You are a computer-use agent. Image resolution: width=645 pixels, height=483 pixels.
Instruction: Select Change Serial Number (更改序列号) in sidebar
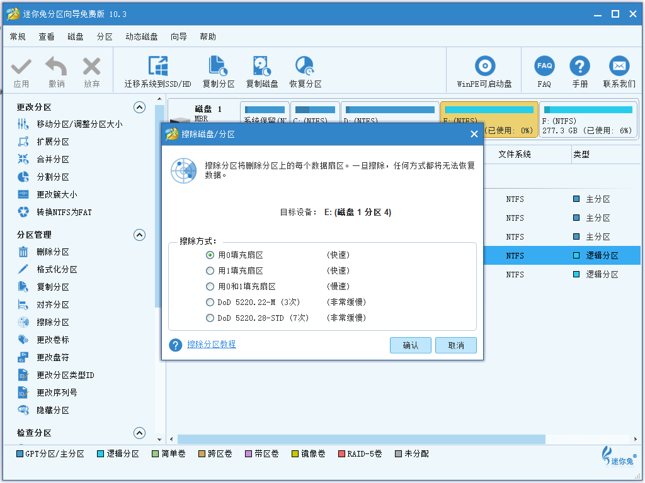pos(47,393)
